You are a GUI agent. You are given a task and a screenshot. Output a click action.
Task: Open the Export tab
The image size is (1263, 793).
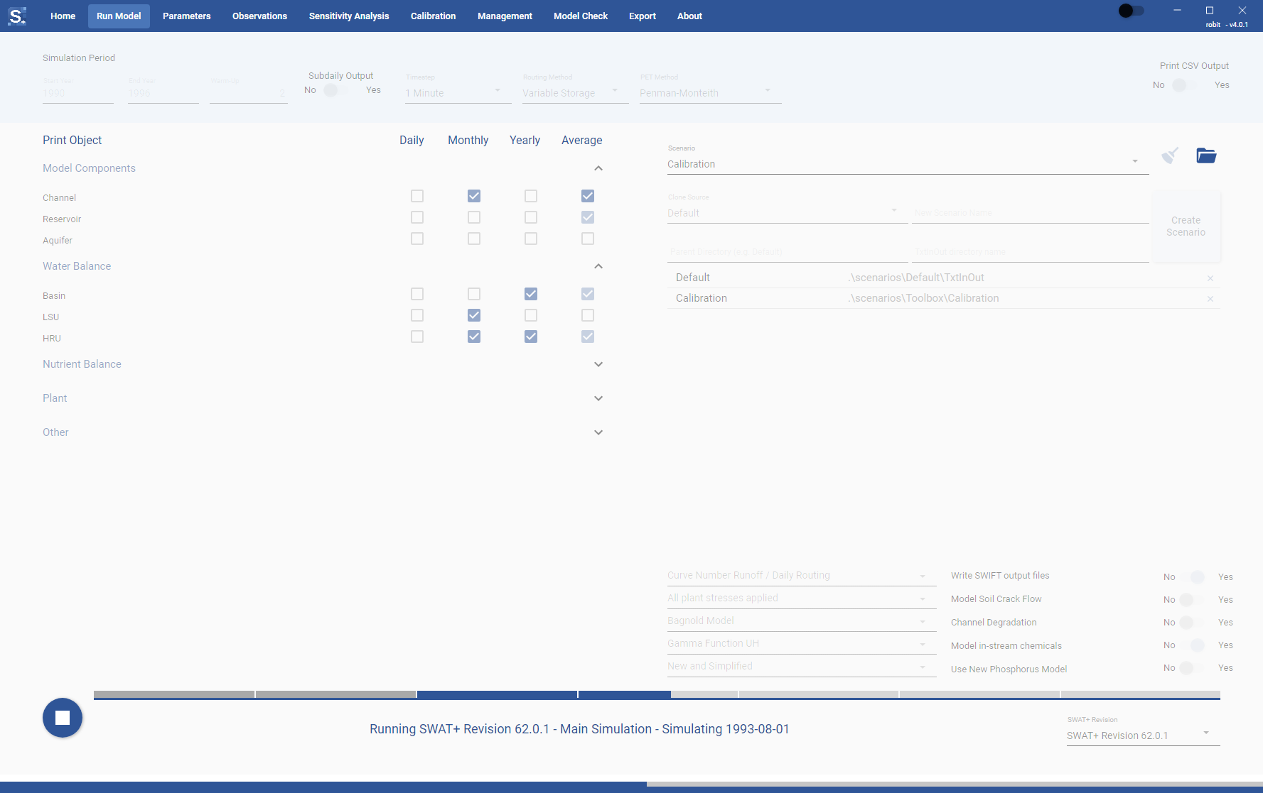point(643,16)
